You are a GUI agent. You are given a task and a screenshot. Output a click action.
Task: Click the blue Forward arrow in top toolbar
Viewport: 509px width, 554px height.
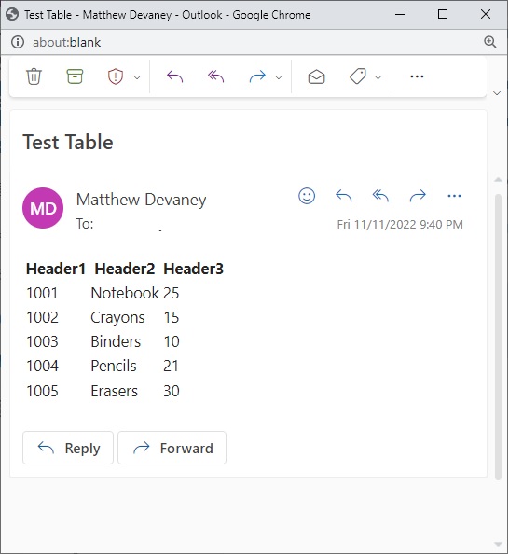coord(257,76)
